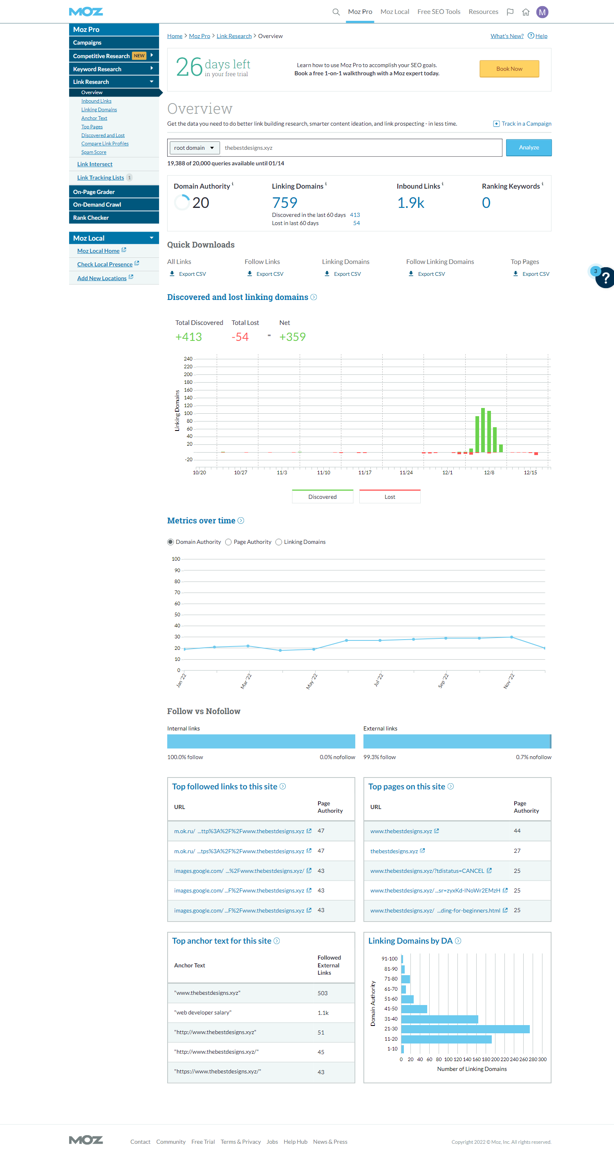
Task: Click the floating help question mark widget
Action: point(605,278)
